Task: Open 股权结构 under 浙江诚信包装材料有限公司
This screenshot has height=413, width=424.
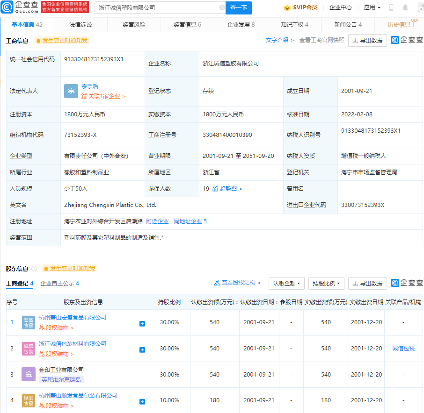Action: click(x=56, y=354)
